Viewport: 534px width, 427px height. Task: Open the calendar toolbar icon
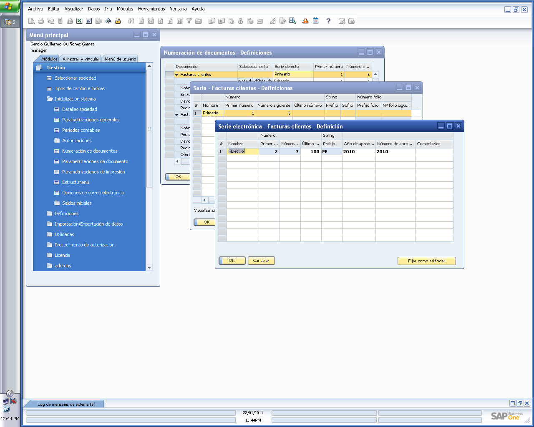tap(315, 20)
